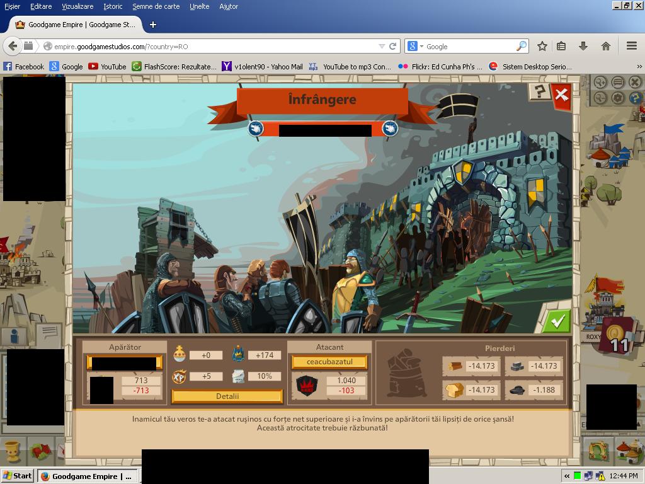
Task: Open the Editare menu
Action: (x=41, y=6)
